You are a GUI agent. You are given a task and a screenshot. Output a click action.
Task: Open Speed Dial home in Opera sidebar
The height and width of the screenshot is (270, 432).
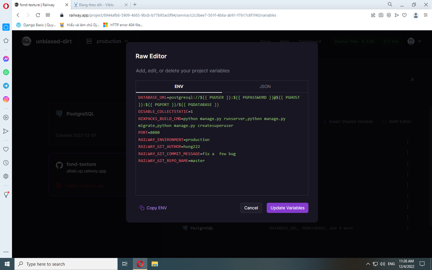click(x=6, y=27)
